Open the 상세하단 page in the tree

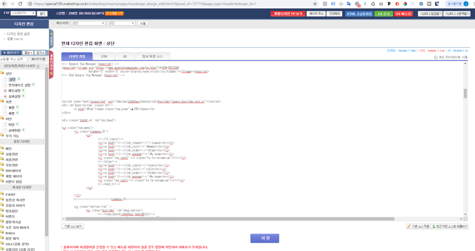pyautogui.click(x=14, y=130)
